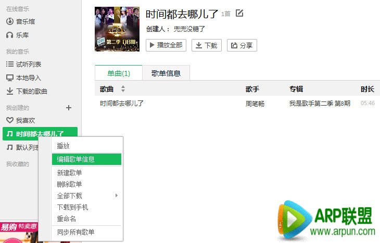Open 音乐馆 in the sidebar
Viewport: 380px width, 243px height.
(21, 21)
